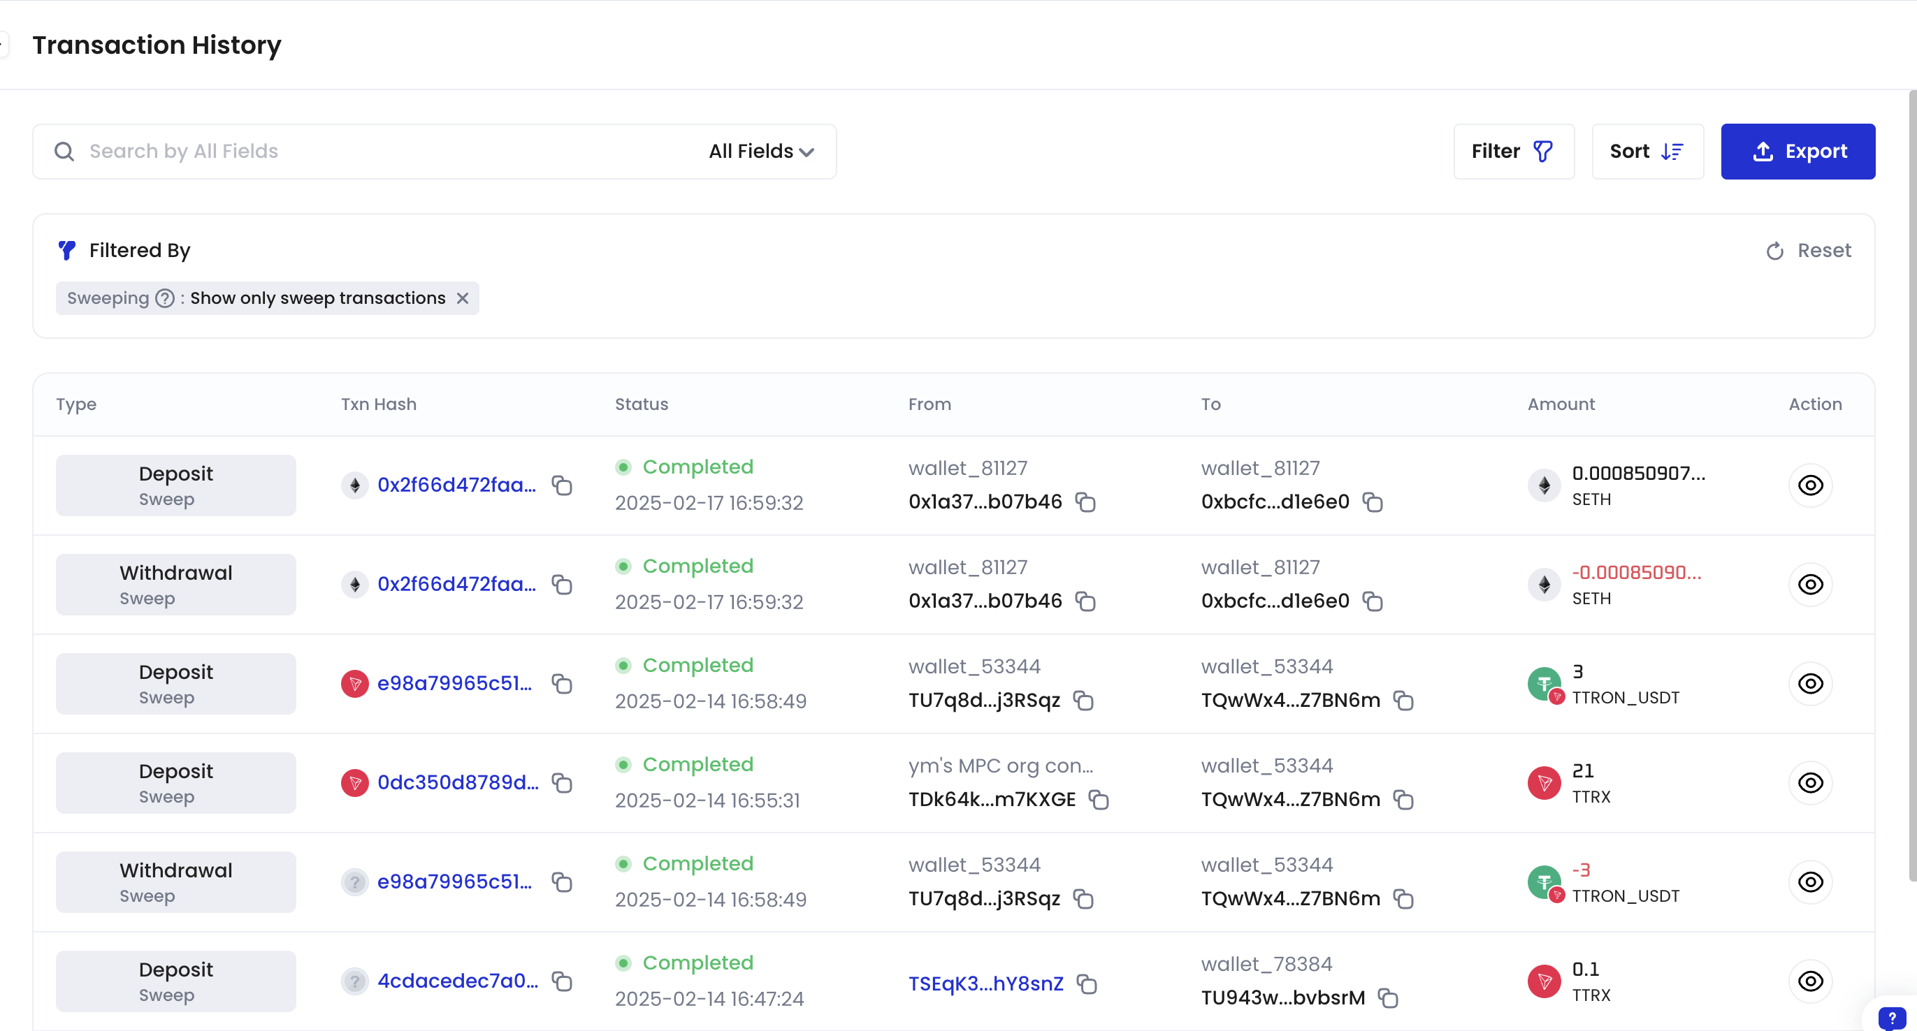The height and width of the screenshot is (1031, 1917).
Task: Export the transaction history
Action: [1798, 151]
